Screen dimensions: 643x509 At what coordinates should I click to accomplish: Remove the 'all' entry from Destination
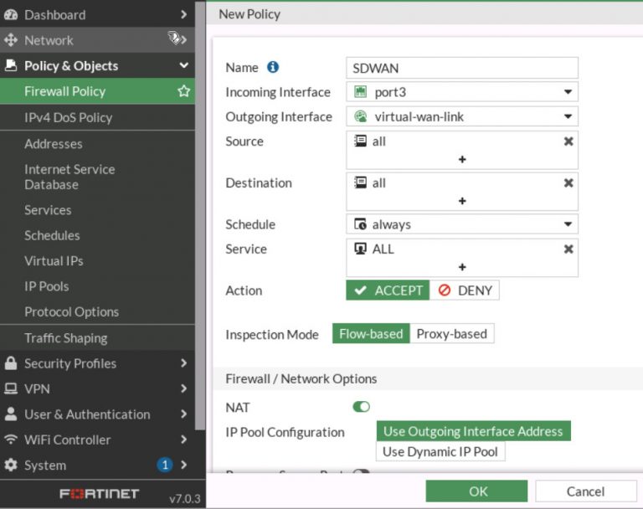coord(568,183)
